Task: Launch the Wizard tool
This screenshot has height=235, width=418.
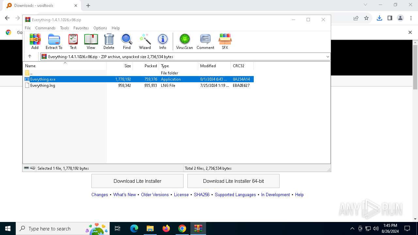Action: pos(145,41)
